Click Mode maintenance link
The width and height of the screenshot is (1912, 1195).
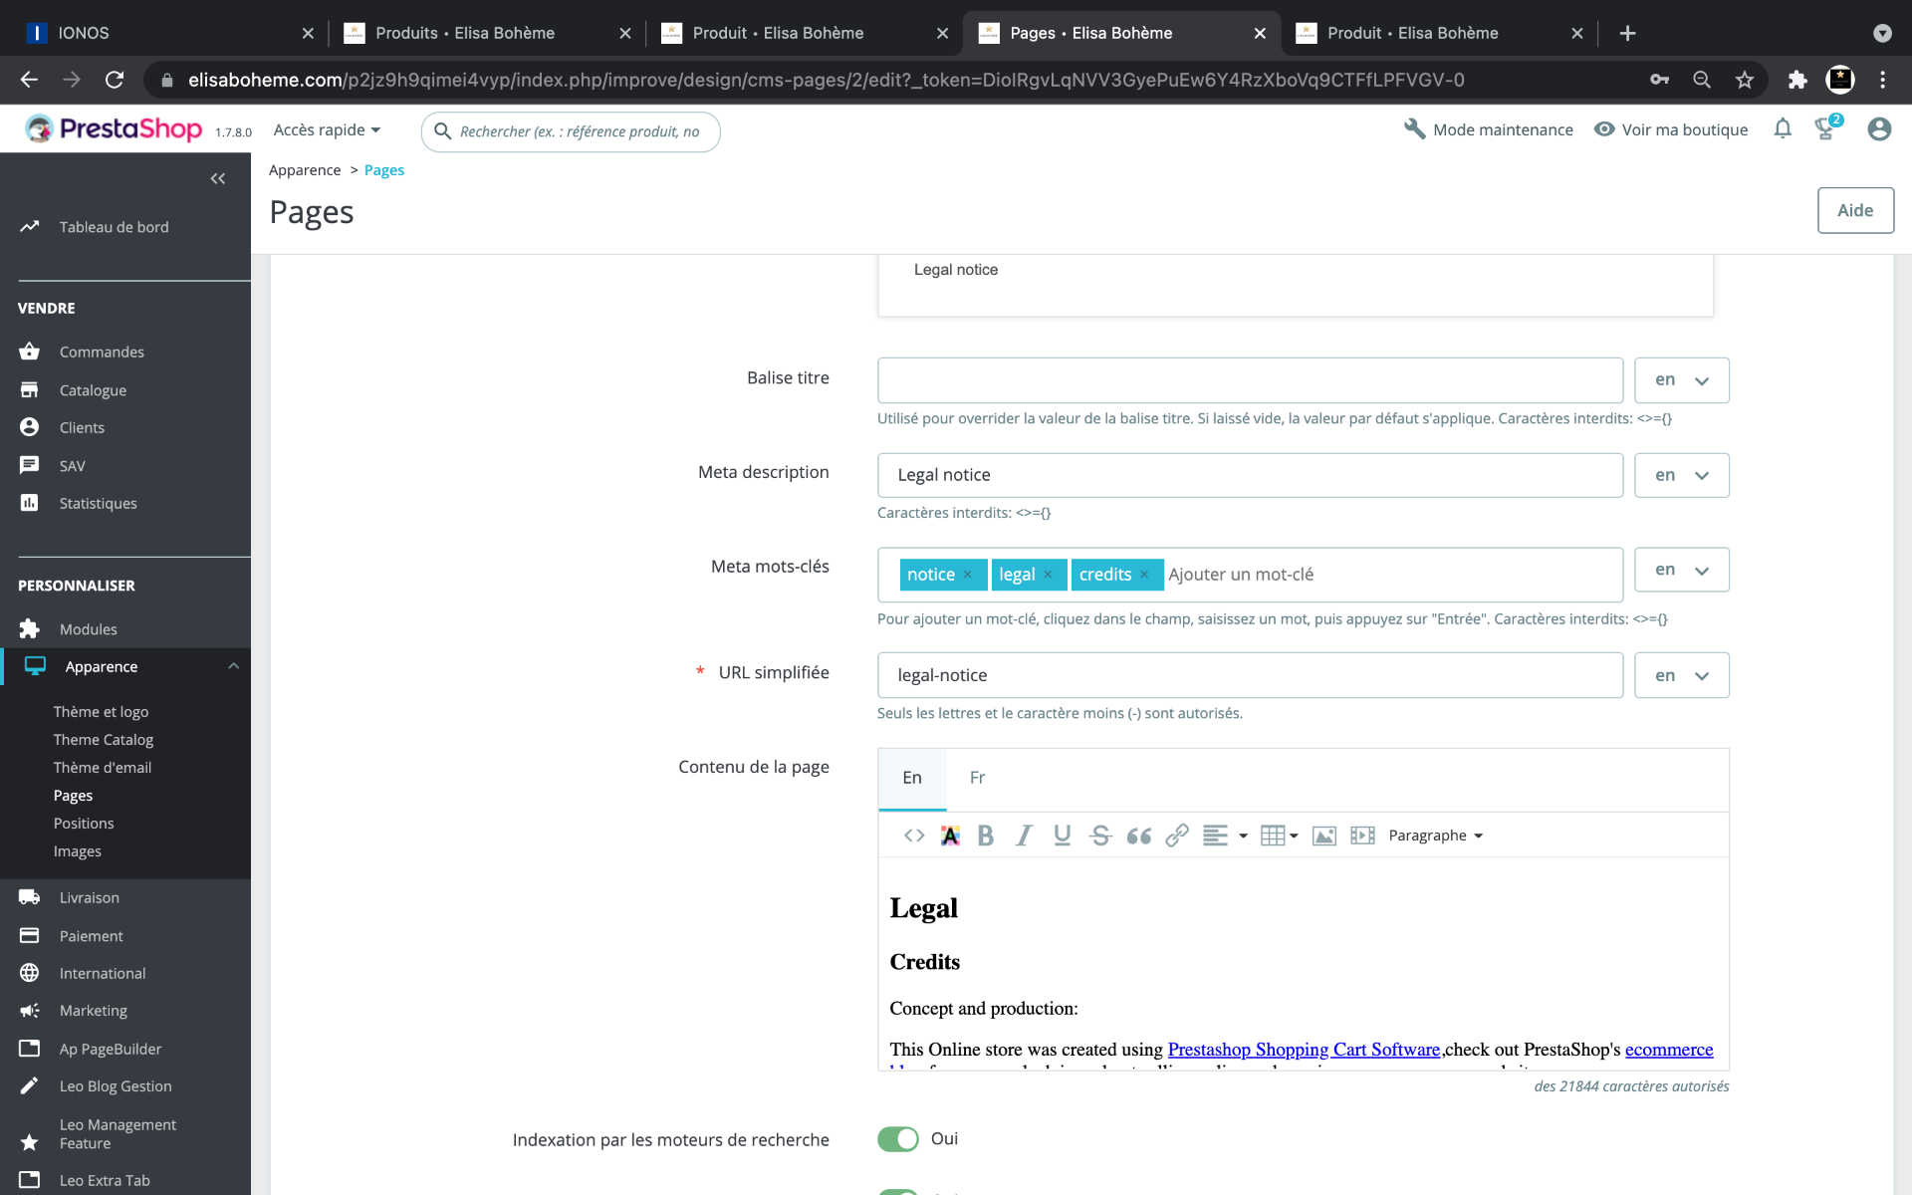[1489, 129]
